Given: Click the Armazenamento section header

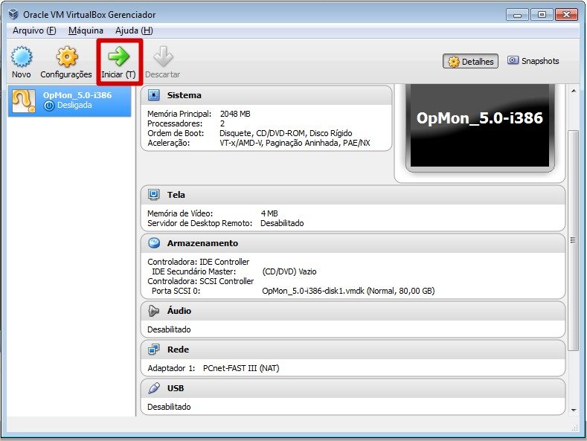Looking at the screenshot, I should click(x=353, y=243).
